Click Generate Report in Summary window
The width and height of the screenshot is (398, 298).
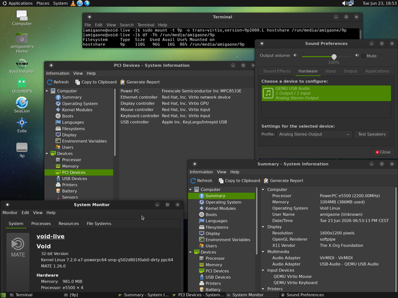tap(284, 181)
